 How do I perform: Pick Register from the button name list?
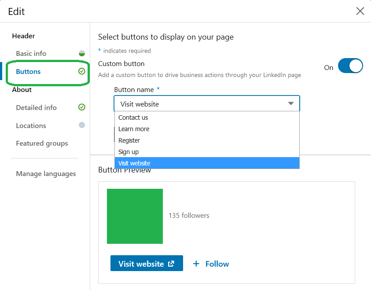coord(207,140)
